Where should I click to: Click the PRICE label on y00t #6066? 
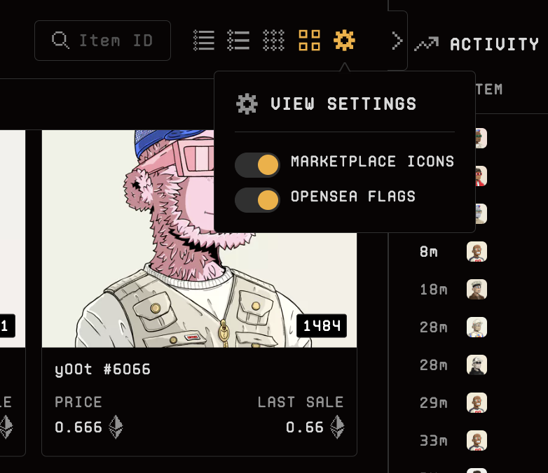78,402
